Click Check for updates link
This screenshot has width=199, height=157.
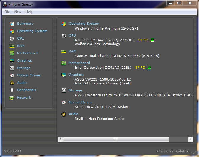pos(174,151)
